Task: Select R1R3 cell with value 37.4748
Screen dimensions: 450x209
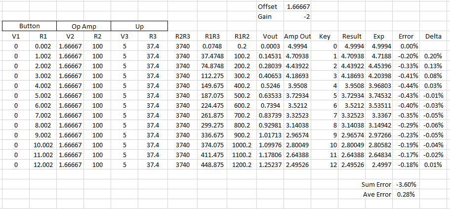Action: pos(212,56)
